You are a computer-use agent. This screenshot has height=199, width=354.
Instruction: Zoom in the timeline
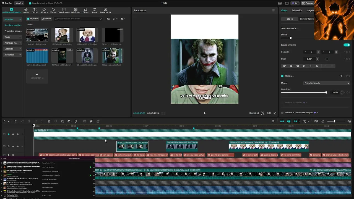349,121
